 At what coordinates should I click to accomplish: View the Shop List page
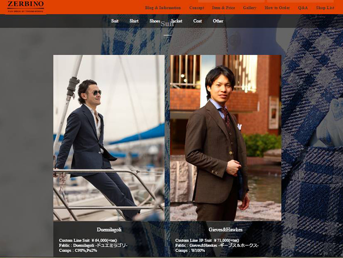tap(325, 8)
